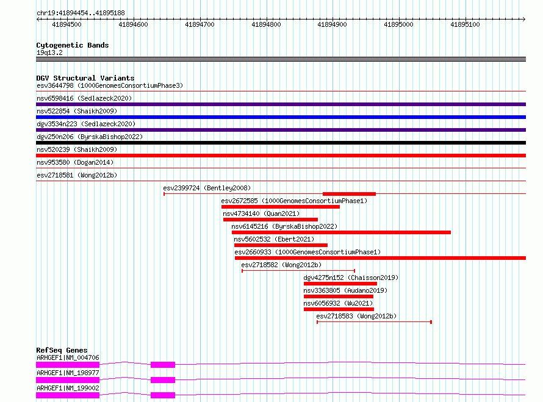The height and width of the screenshot is (402, 543).
Task: Select the nsv6598416 (Sedlazeck2020) purple bar
Action: [281, 104]
